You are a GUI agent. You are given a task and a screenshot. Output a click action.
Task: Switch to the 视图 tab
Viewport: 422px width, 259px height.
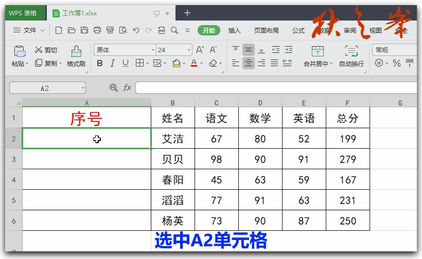376,31
